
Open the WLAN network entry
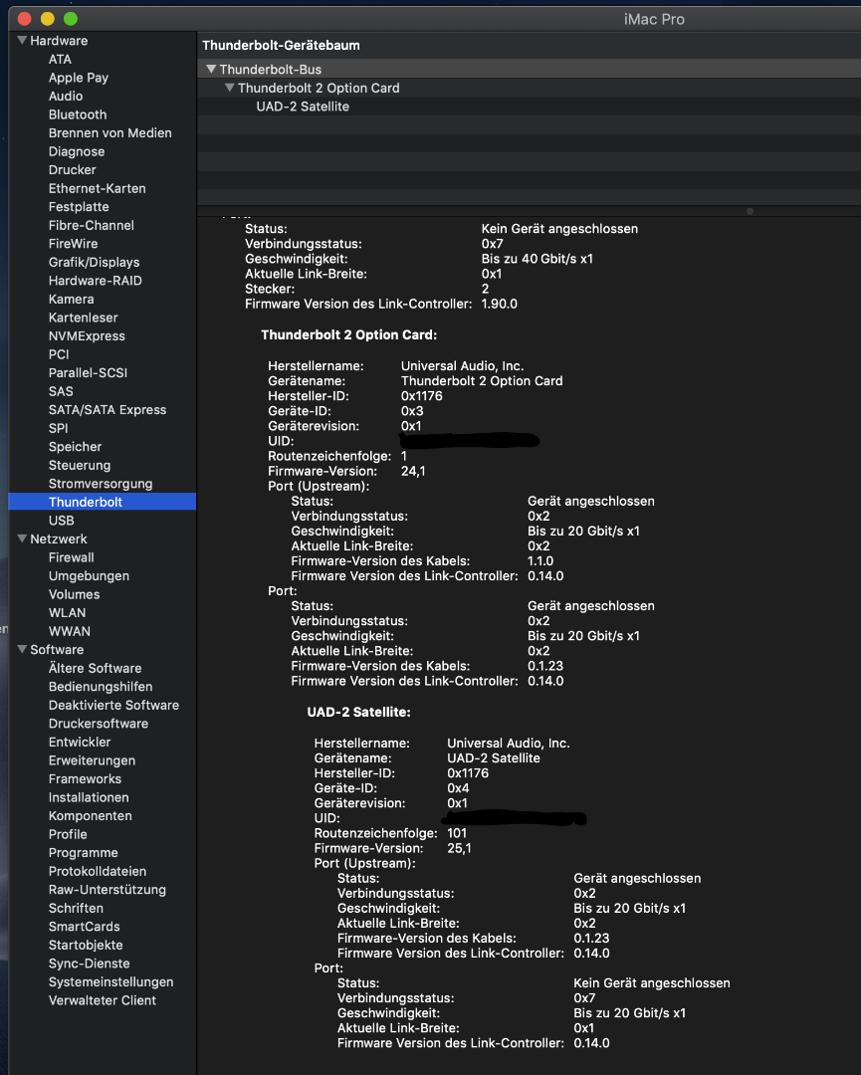pos(67,612)
